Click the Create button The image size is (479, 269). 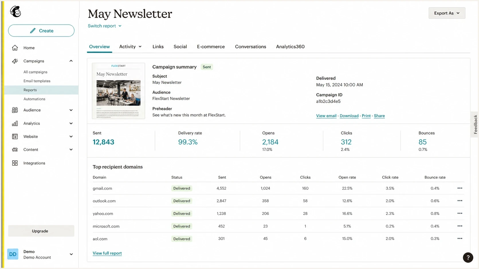point(41,31)
